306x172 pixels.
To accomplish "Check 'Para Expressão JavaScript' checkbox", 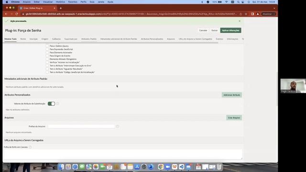I will [47, 49].
